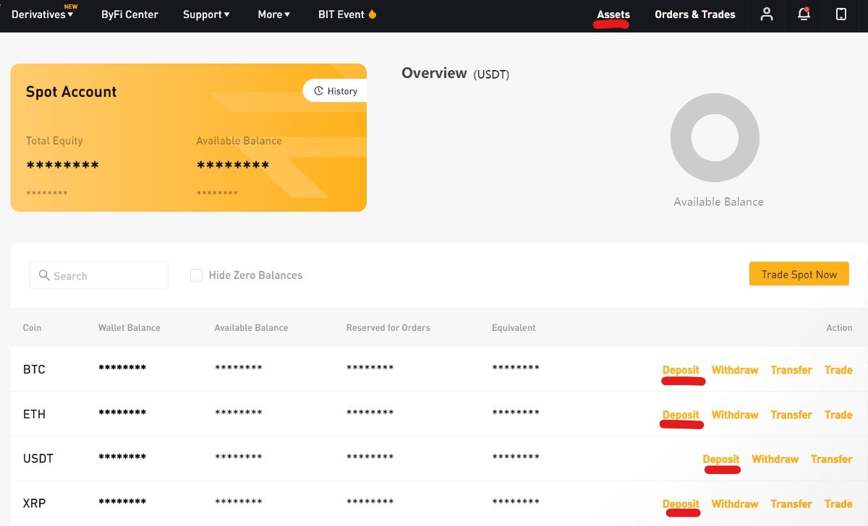The width and height of the screenshot is (868, 526).
Task: Click Withdraw in the USDT row
Action: 775,459
